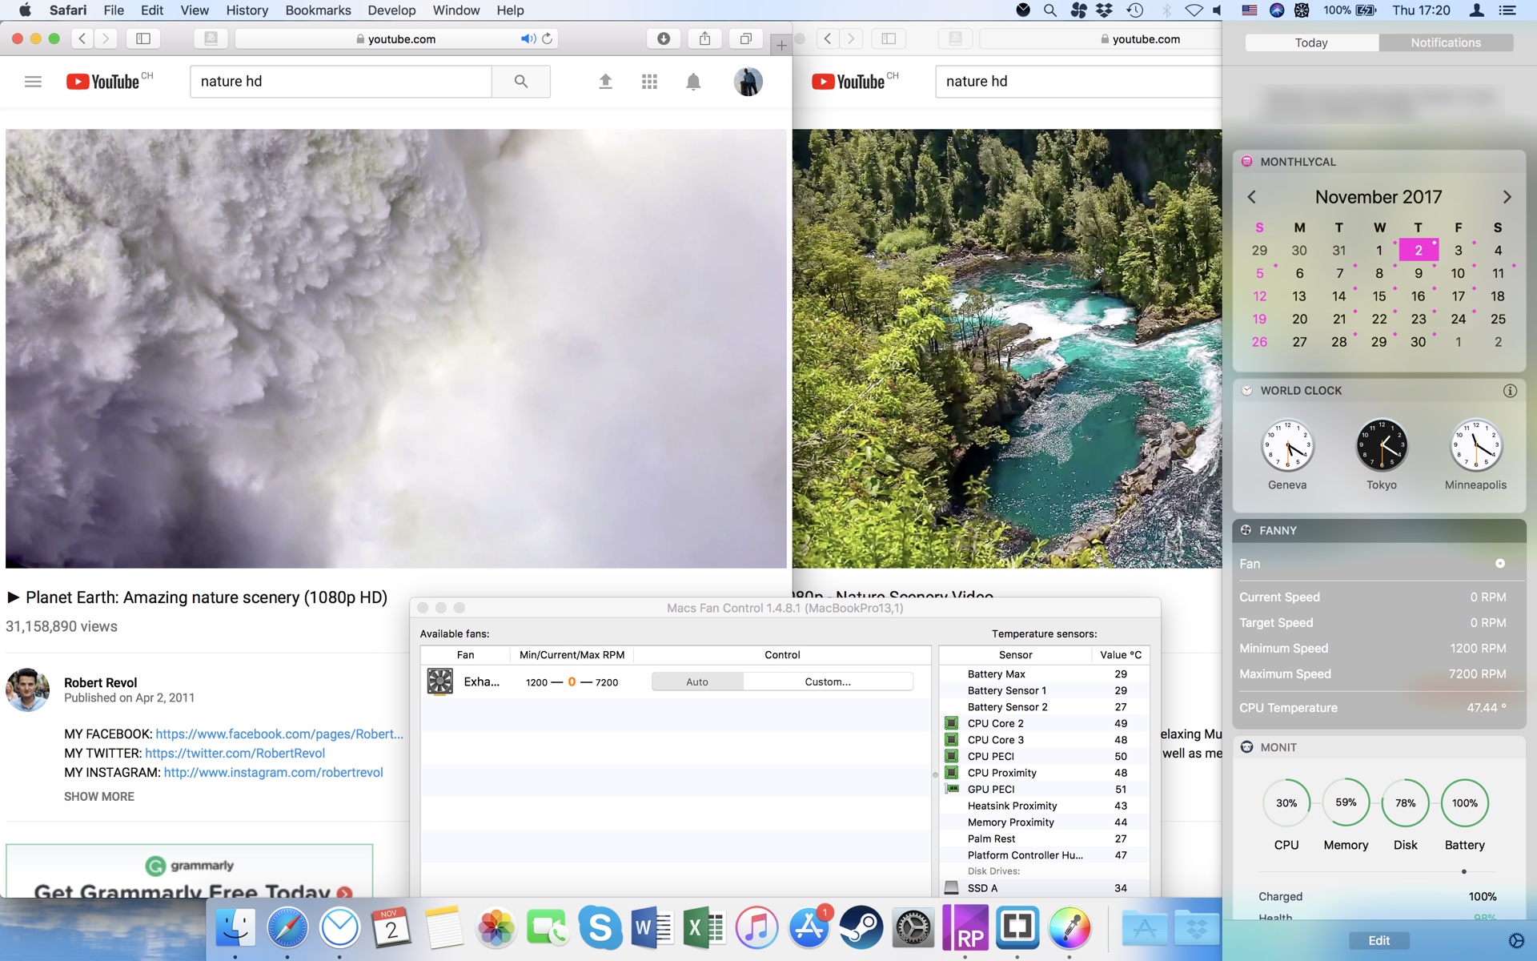The image size is (1537, 961).
Task: Open Skype from the Dock
Action: (x=600, y=928)
